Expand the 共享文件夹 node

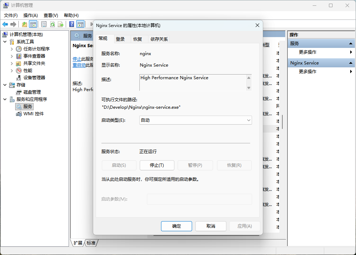click(12, 63)
